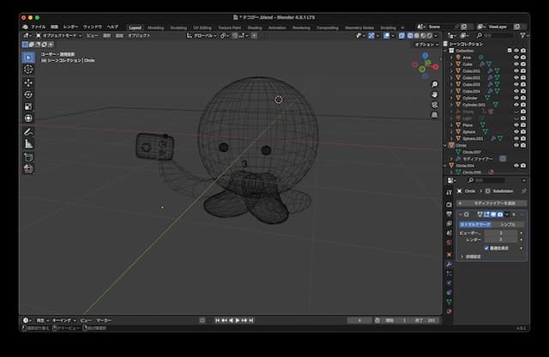Image resolution: width=549 pixels, height=357 pixels.
Task: Toggle render camera icon for Sphere
Action: click(x=523, y=132)
